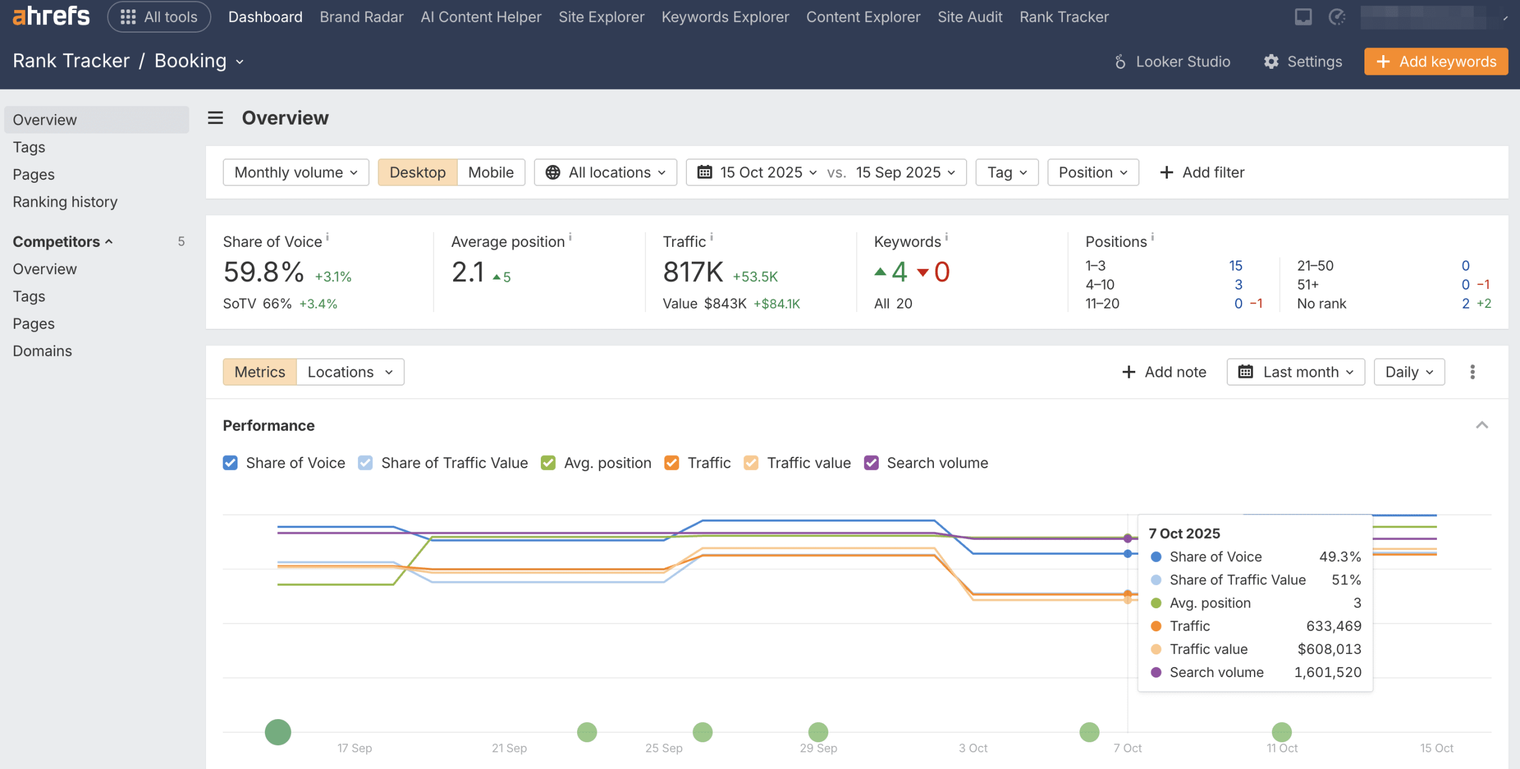Viewport: 1520px width, 769px height.
Task: Click Add note button
Action: coord(1164,372)
